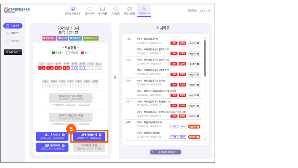Open 공지사항 megaphone sidebar item

click(13, 41)
